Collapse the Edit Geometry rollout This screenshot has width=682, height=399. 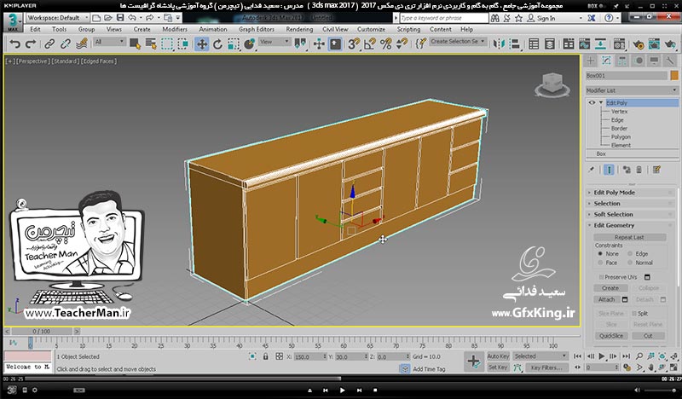632,225
